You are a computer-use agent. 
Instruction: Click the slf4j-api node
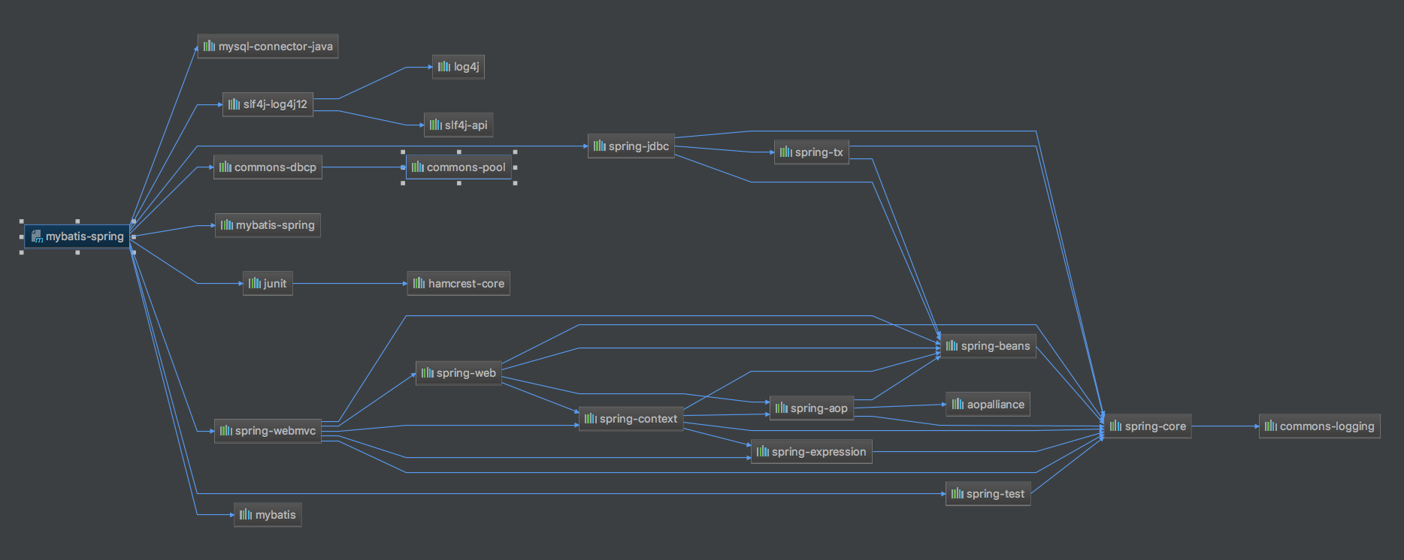click(458, 125)
